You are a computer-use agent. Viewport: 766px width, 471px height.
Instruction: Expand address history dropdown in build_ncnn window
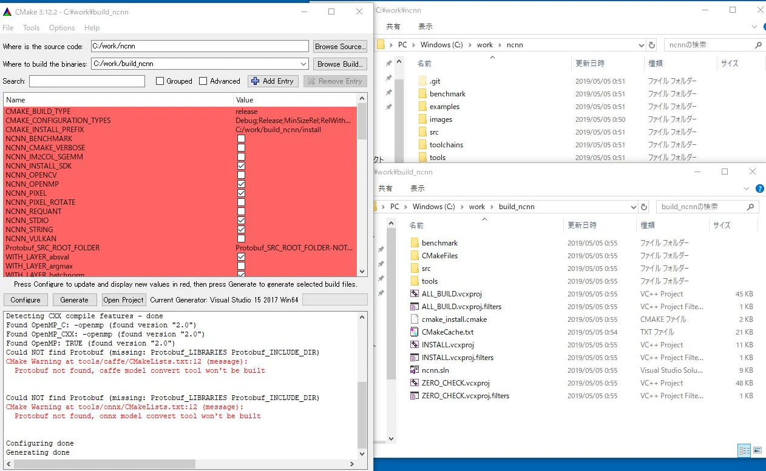pos(634,207)
